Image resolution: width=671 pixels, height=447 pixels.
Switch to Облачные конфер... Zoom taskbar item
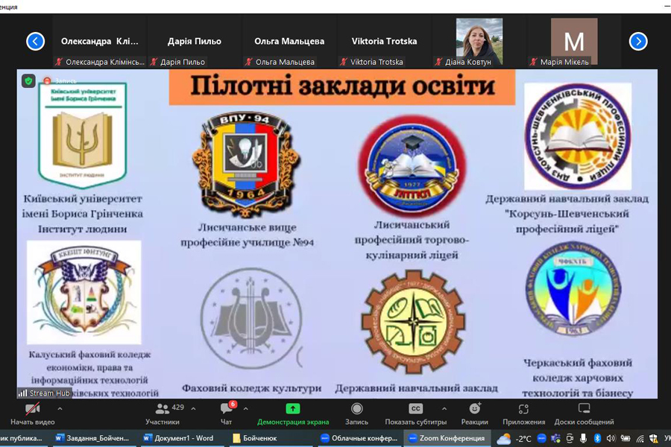[x=359, y=438]
